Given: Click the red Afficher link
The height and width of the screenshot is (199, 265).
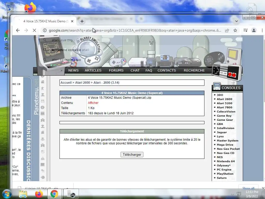Looking at the screenshot, I should 93,103.
